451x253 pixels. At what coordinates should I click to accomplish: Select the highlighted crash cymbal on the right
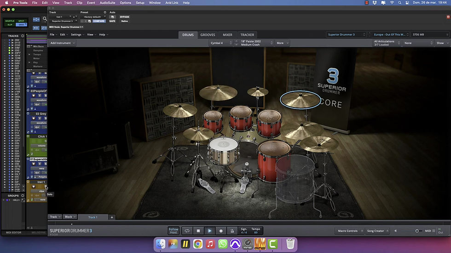point(300,99)
